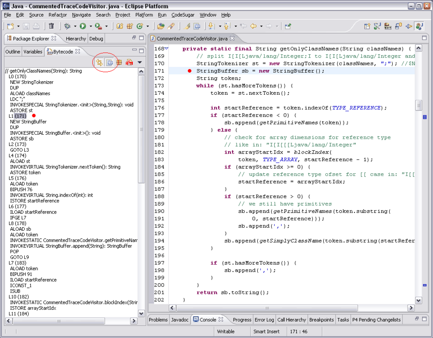Switch to the Breakpoints tab

coord(321,320)
